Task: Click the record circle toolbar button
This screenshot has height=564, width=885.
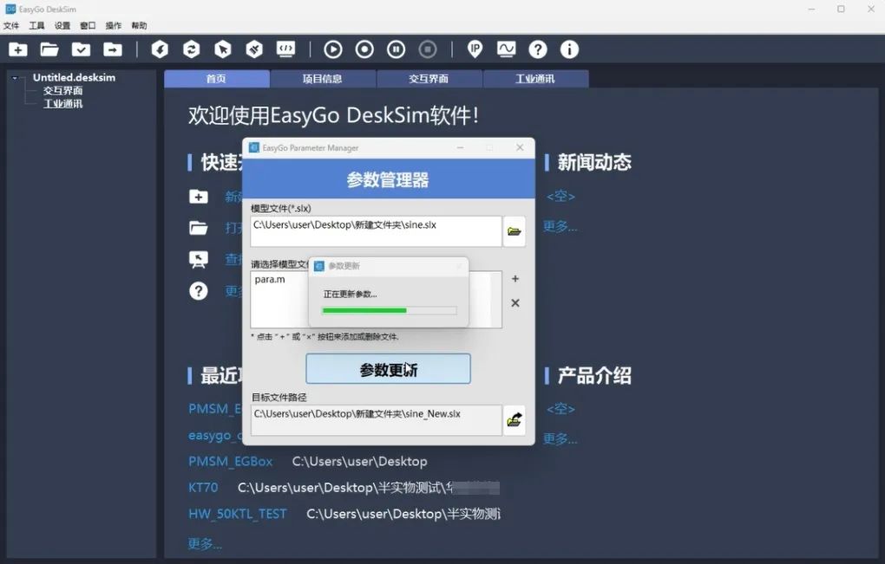Action: tap(364, 49)
